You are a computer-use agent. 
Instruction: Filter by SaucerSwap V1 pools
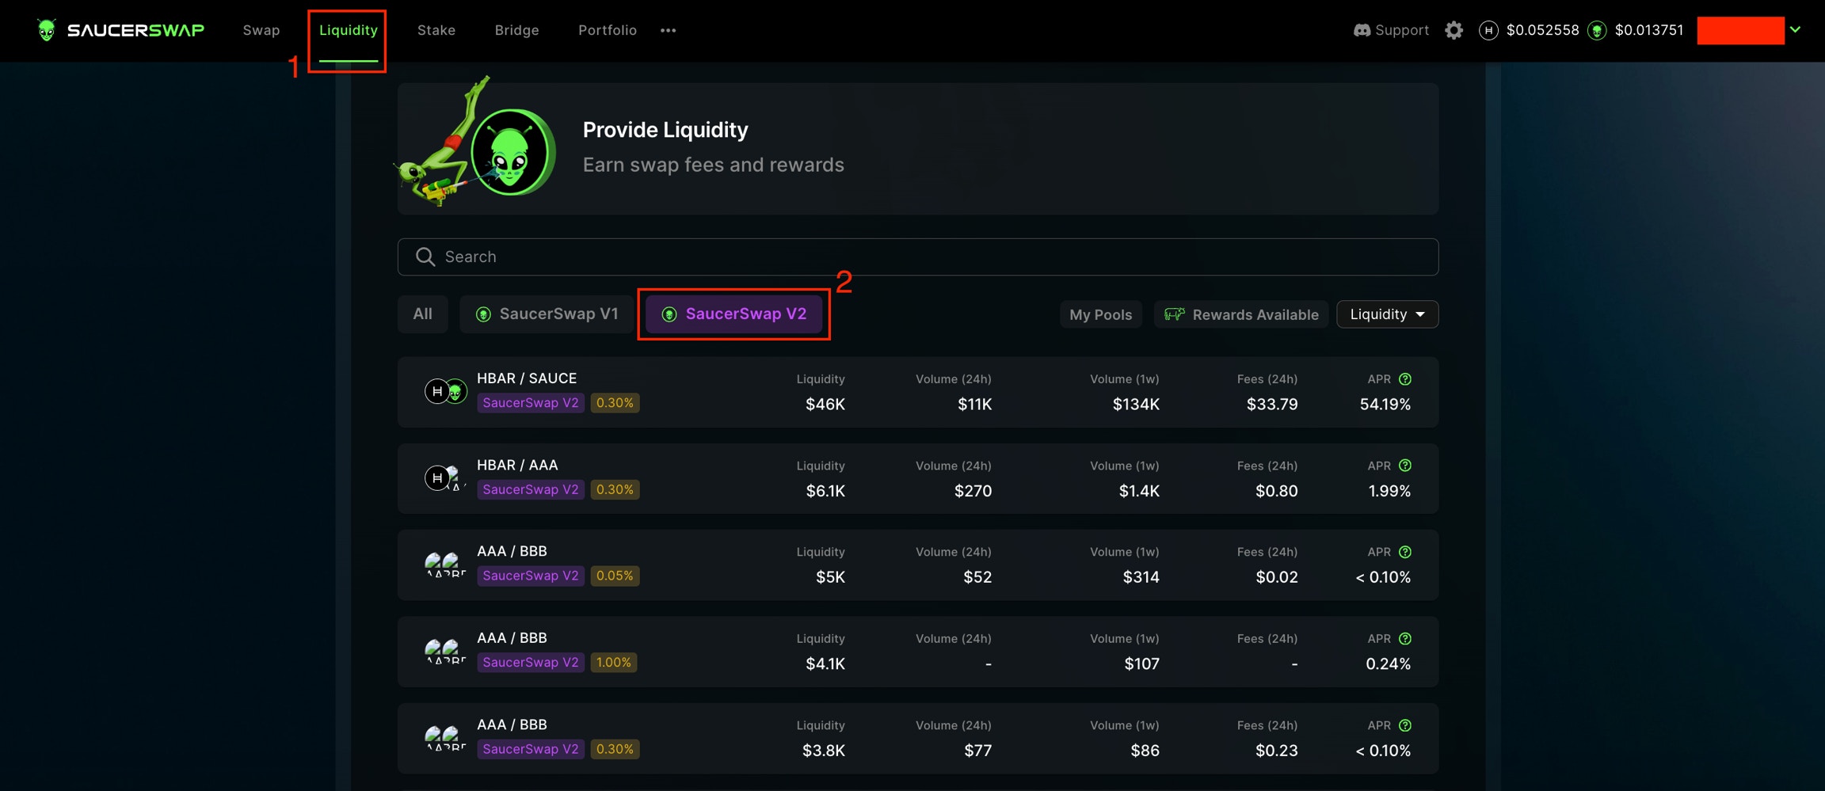coord(547,314)
